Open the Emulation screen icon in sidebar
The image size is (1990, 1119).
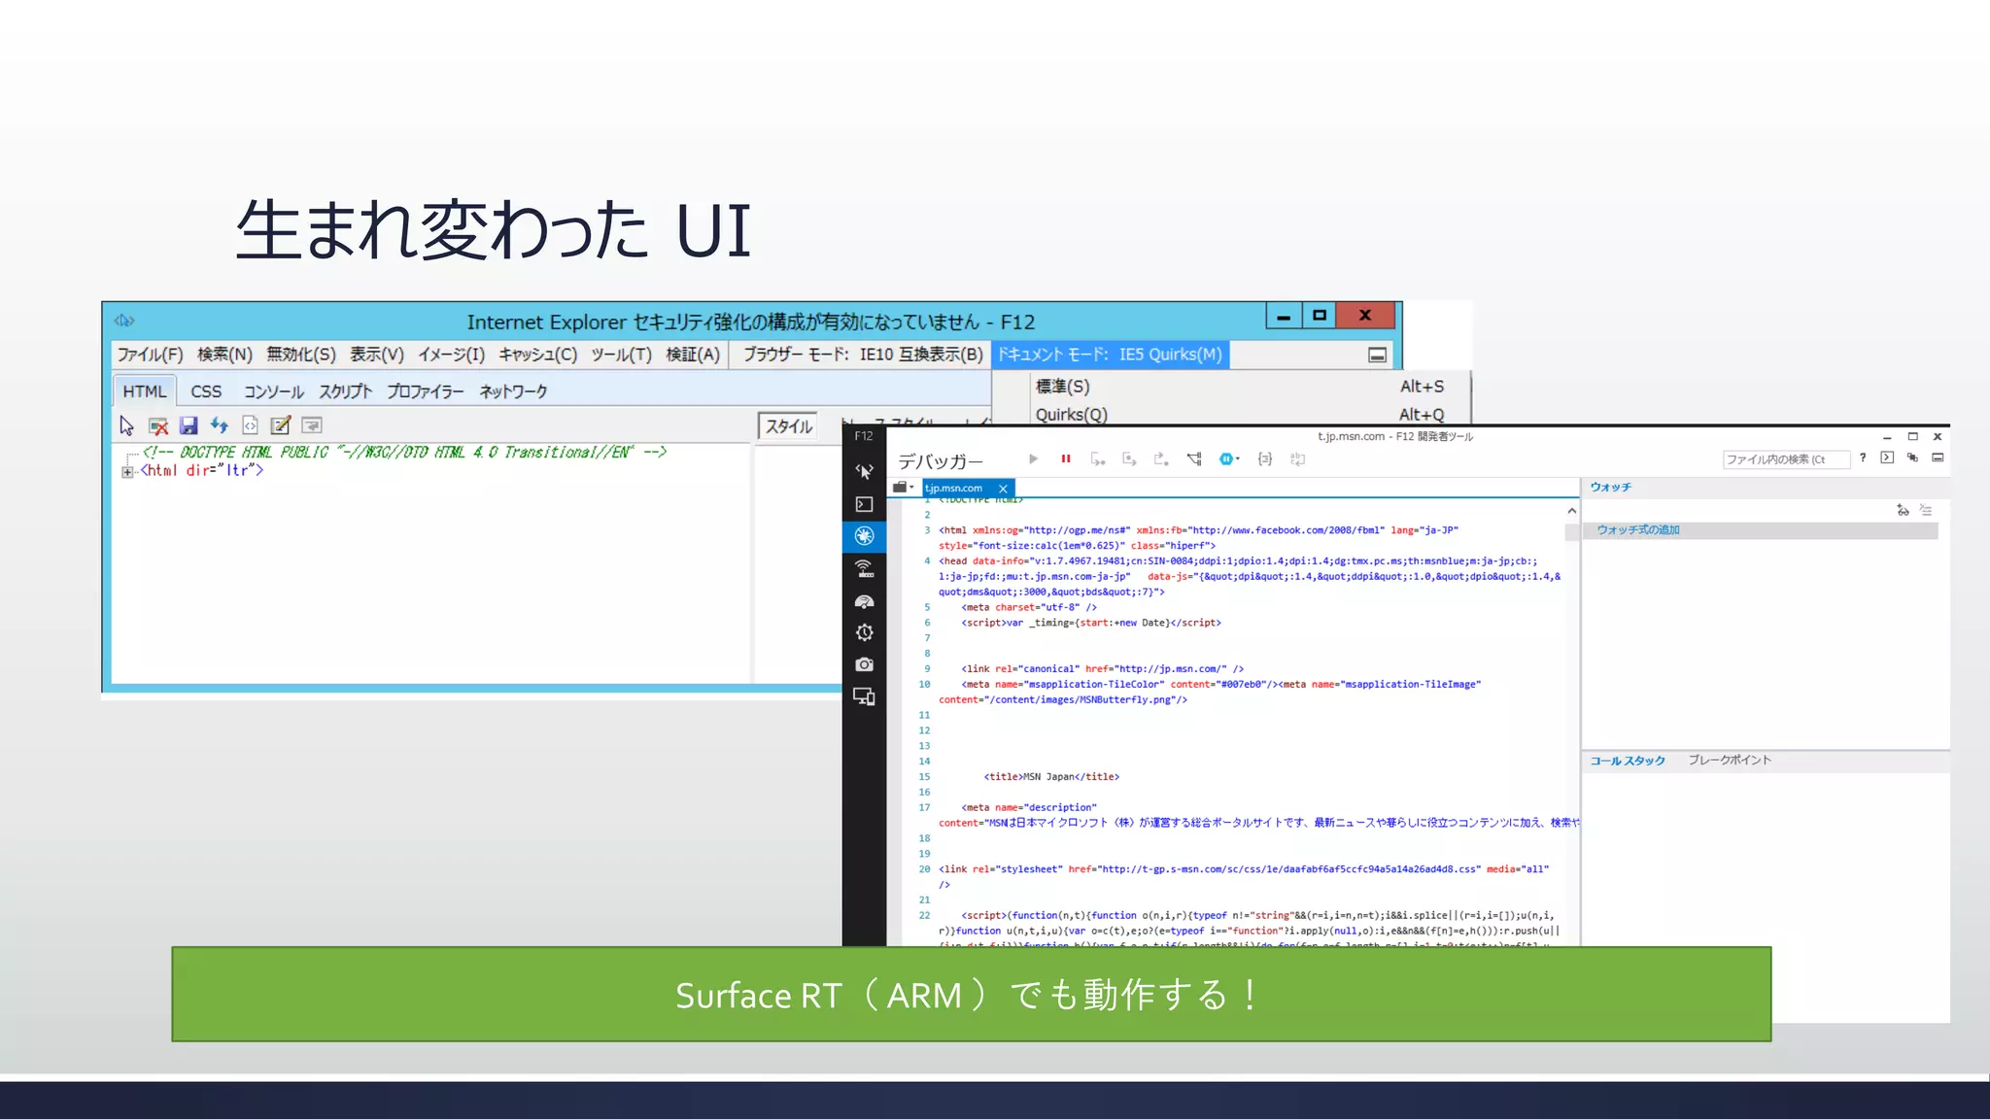(864, 696)
